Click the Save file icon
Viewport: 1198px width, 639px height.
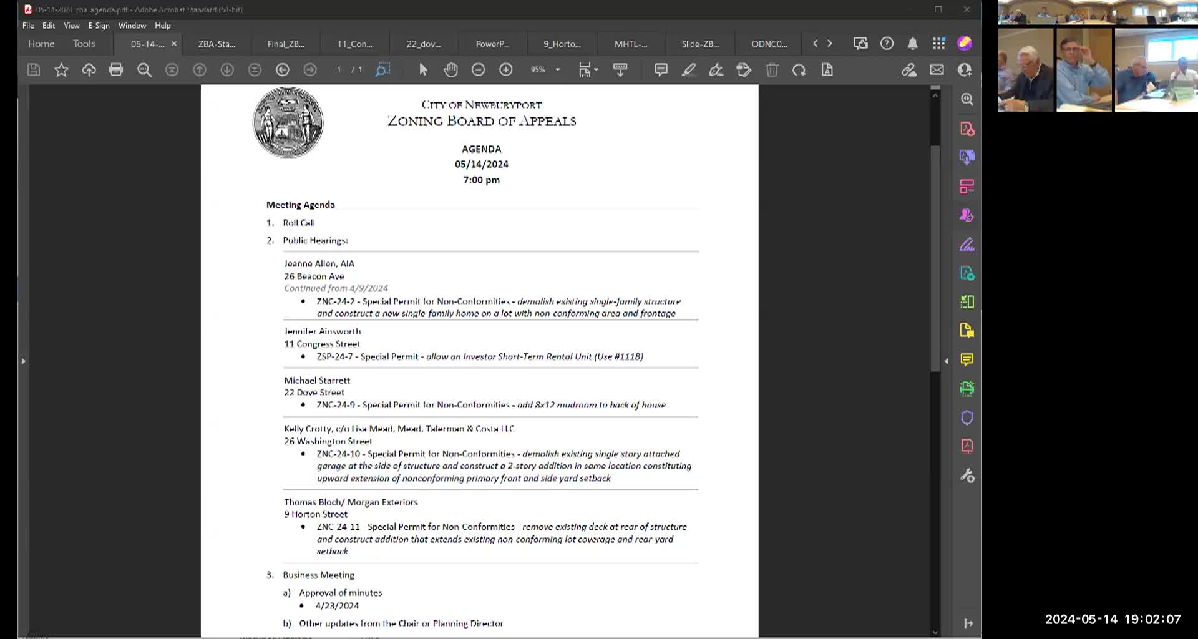34,70
